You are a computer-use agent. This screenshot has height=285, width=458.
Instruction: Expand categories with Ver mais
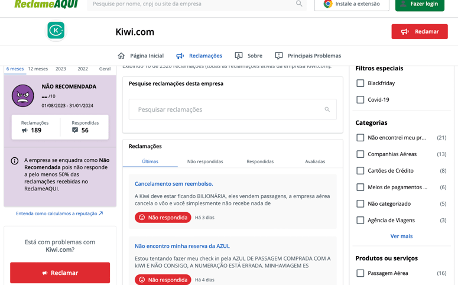[401, 236]
